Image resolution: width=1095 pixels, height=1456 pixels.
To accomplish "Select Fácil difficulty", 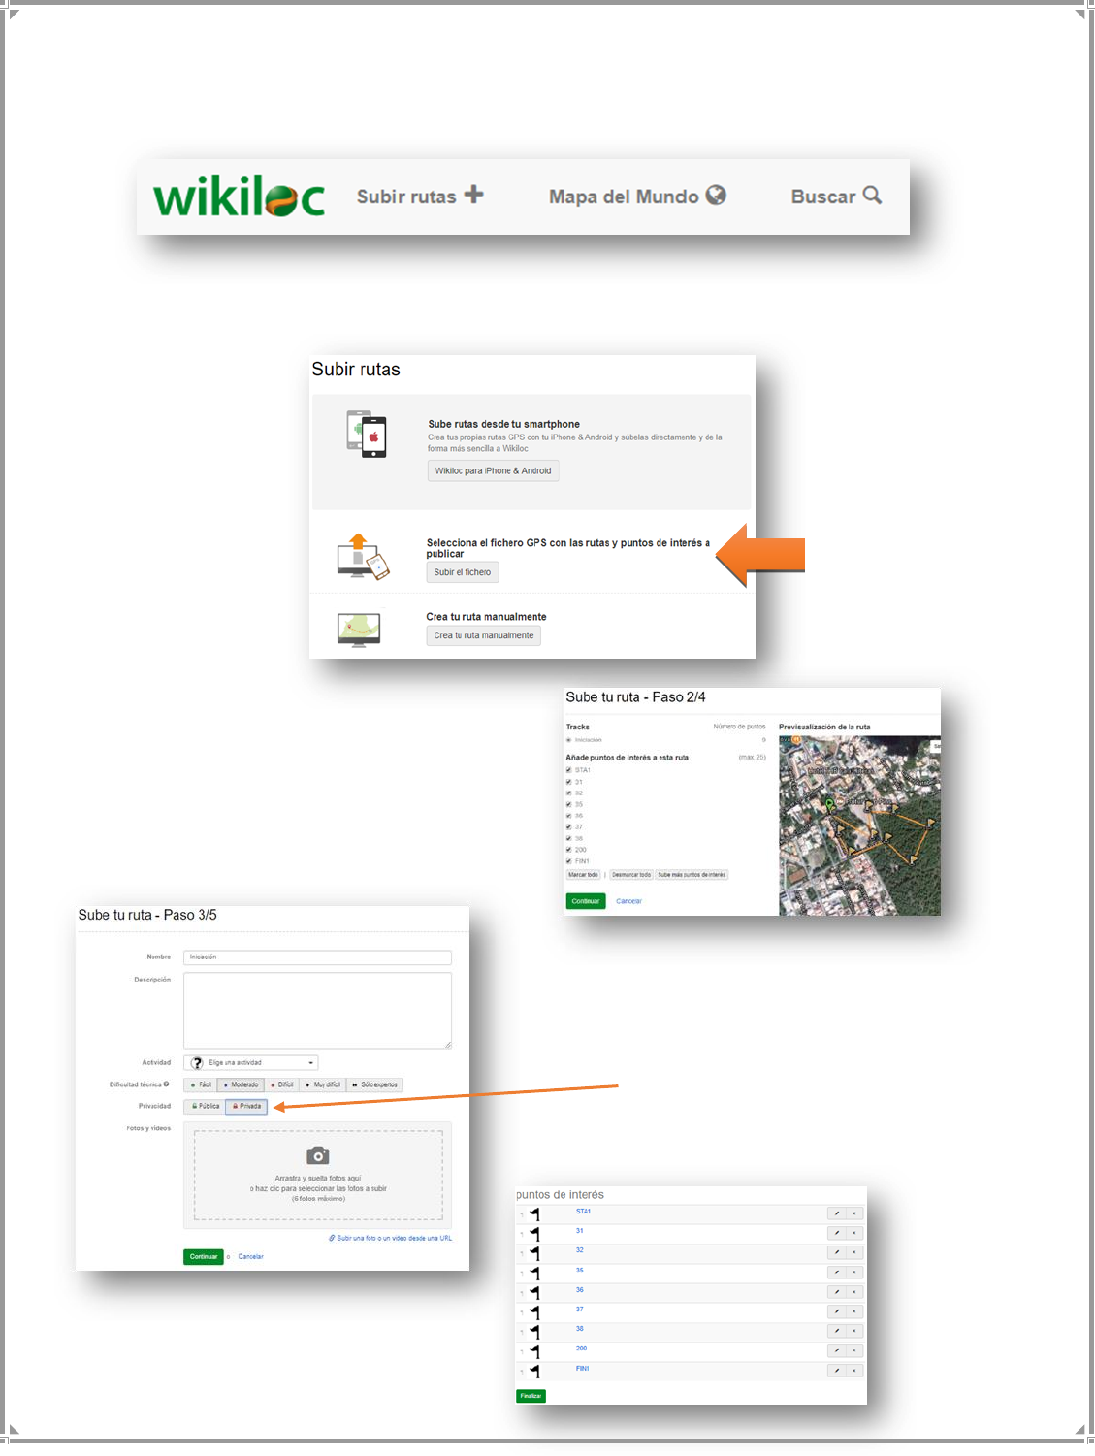I will (201, 1084).
